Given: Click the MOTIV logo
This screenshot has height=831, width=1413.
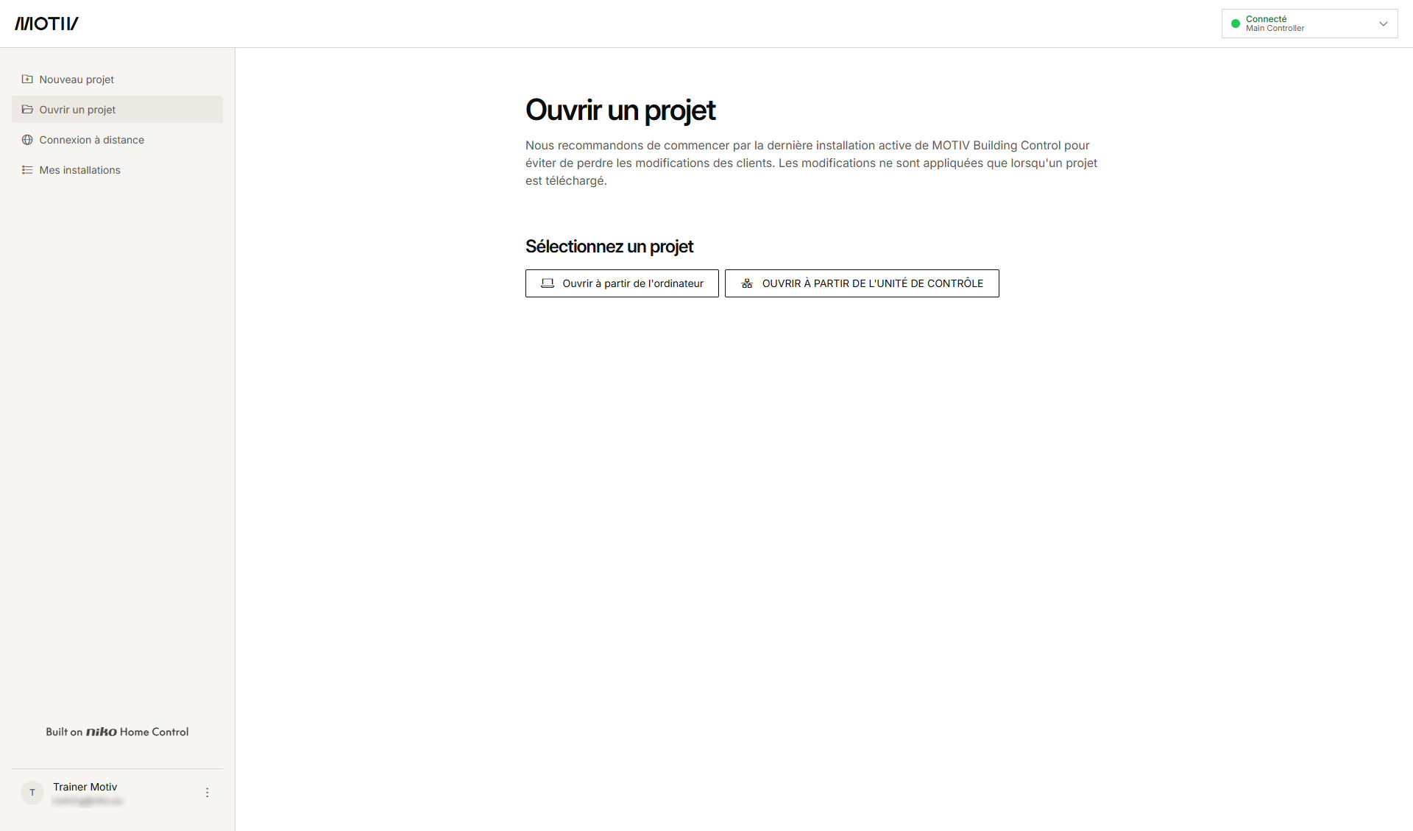Looking at the screenshot, I should pyautogui.click(x=46, y=24).
